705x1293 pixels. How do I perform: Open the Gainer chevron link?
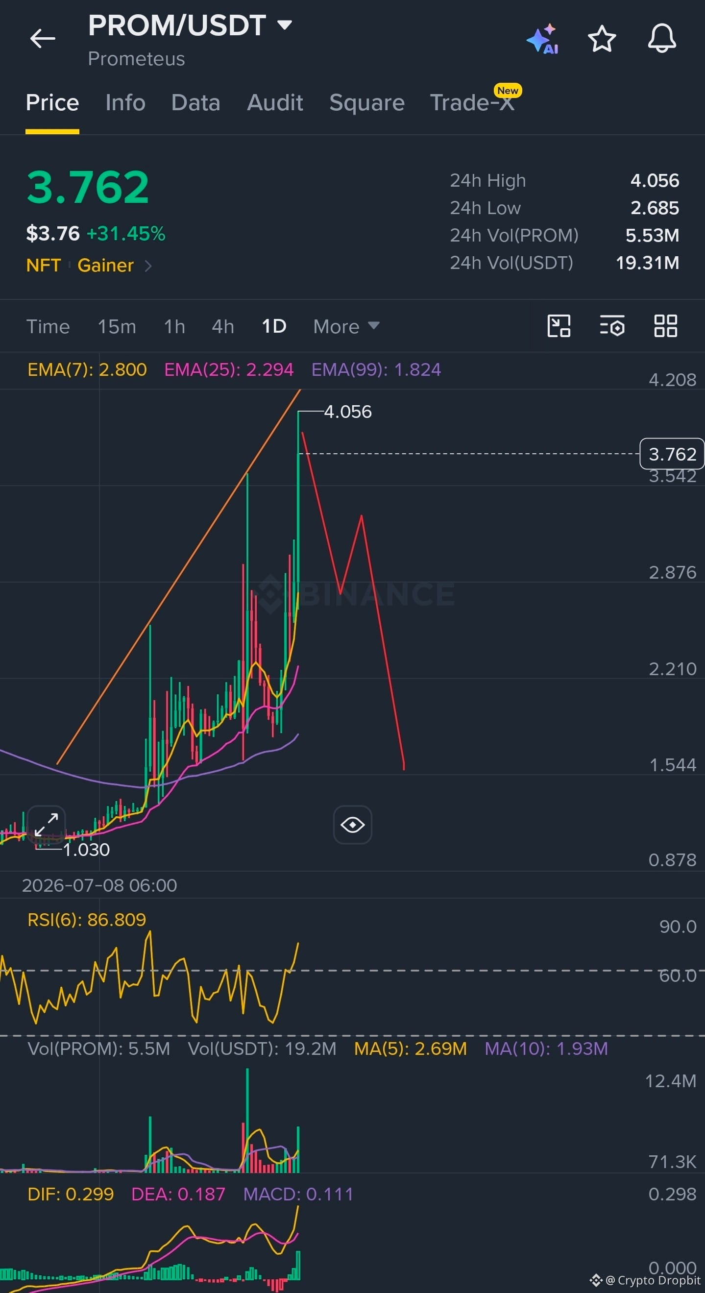coord(148,266)
